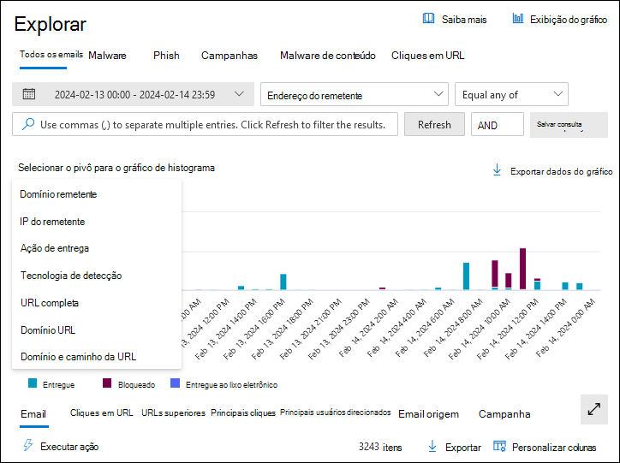620x463 pixels.
Task: Click the Exportar dados do gráfico download icon
Action: (x=497, y=170)
